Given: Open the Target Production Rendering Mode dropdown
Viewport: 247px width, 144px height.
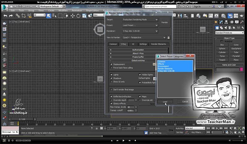Looking at the screenshot, I should pos(140,19).
